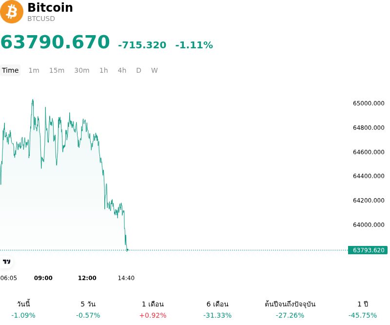Select the 4h chart interval
The height and width of the screenshot is (325, 390).
click(x=122, y=70)
